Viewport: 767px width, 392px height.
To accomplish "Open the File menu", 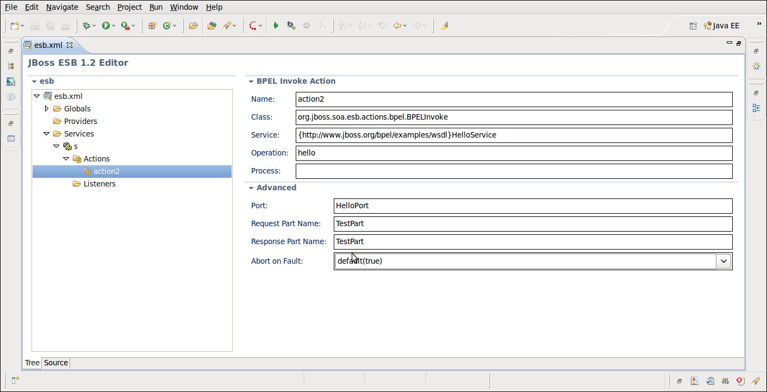I will click(x=11, y=7).
